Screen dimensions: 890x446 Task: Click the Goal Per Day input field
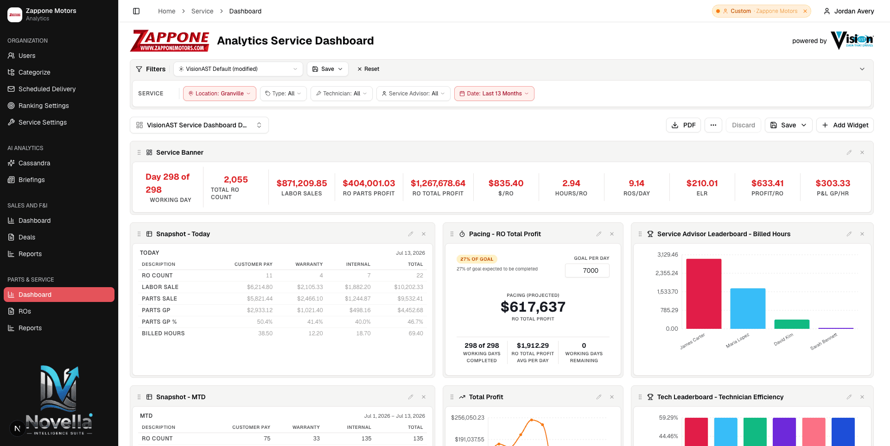pos(587,270)
